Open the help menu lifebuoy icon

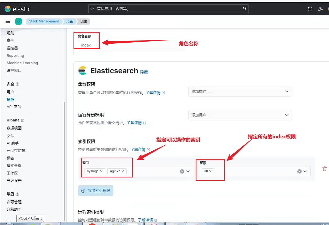point(310,9)
